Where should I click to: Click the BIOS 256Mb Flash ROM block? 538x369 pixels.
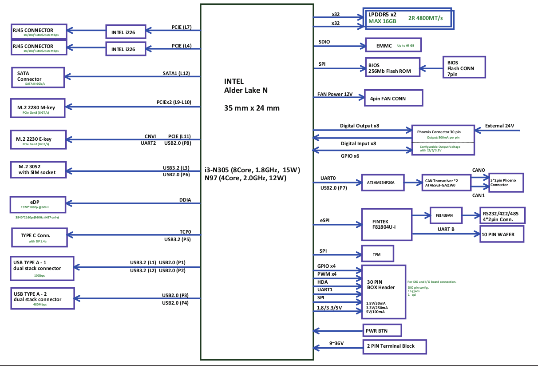coord(392,67)
